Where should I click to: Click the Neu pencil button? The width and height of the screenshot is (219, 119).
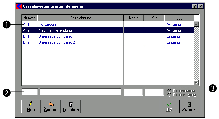(31, 107)
